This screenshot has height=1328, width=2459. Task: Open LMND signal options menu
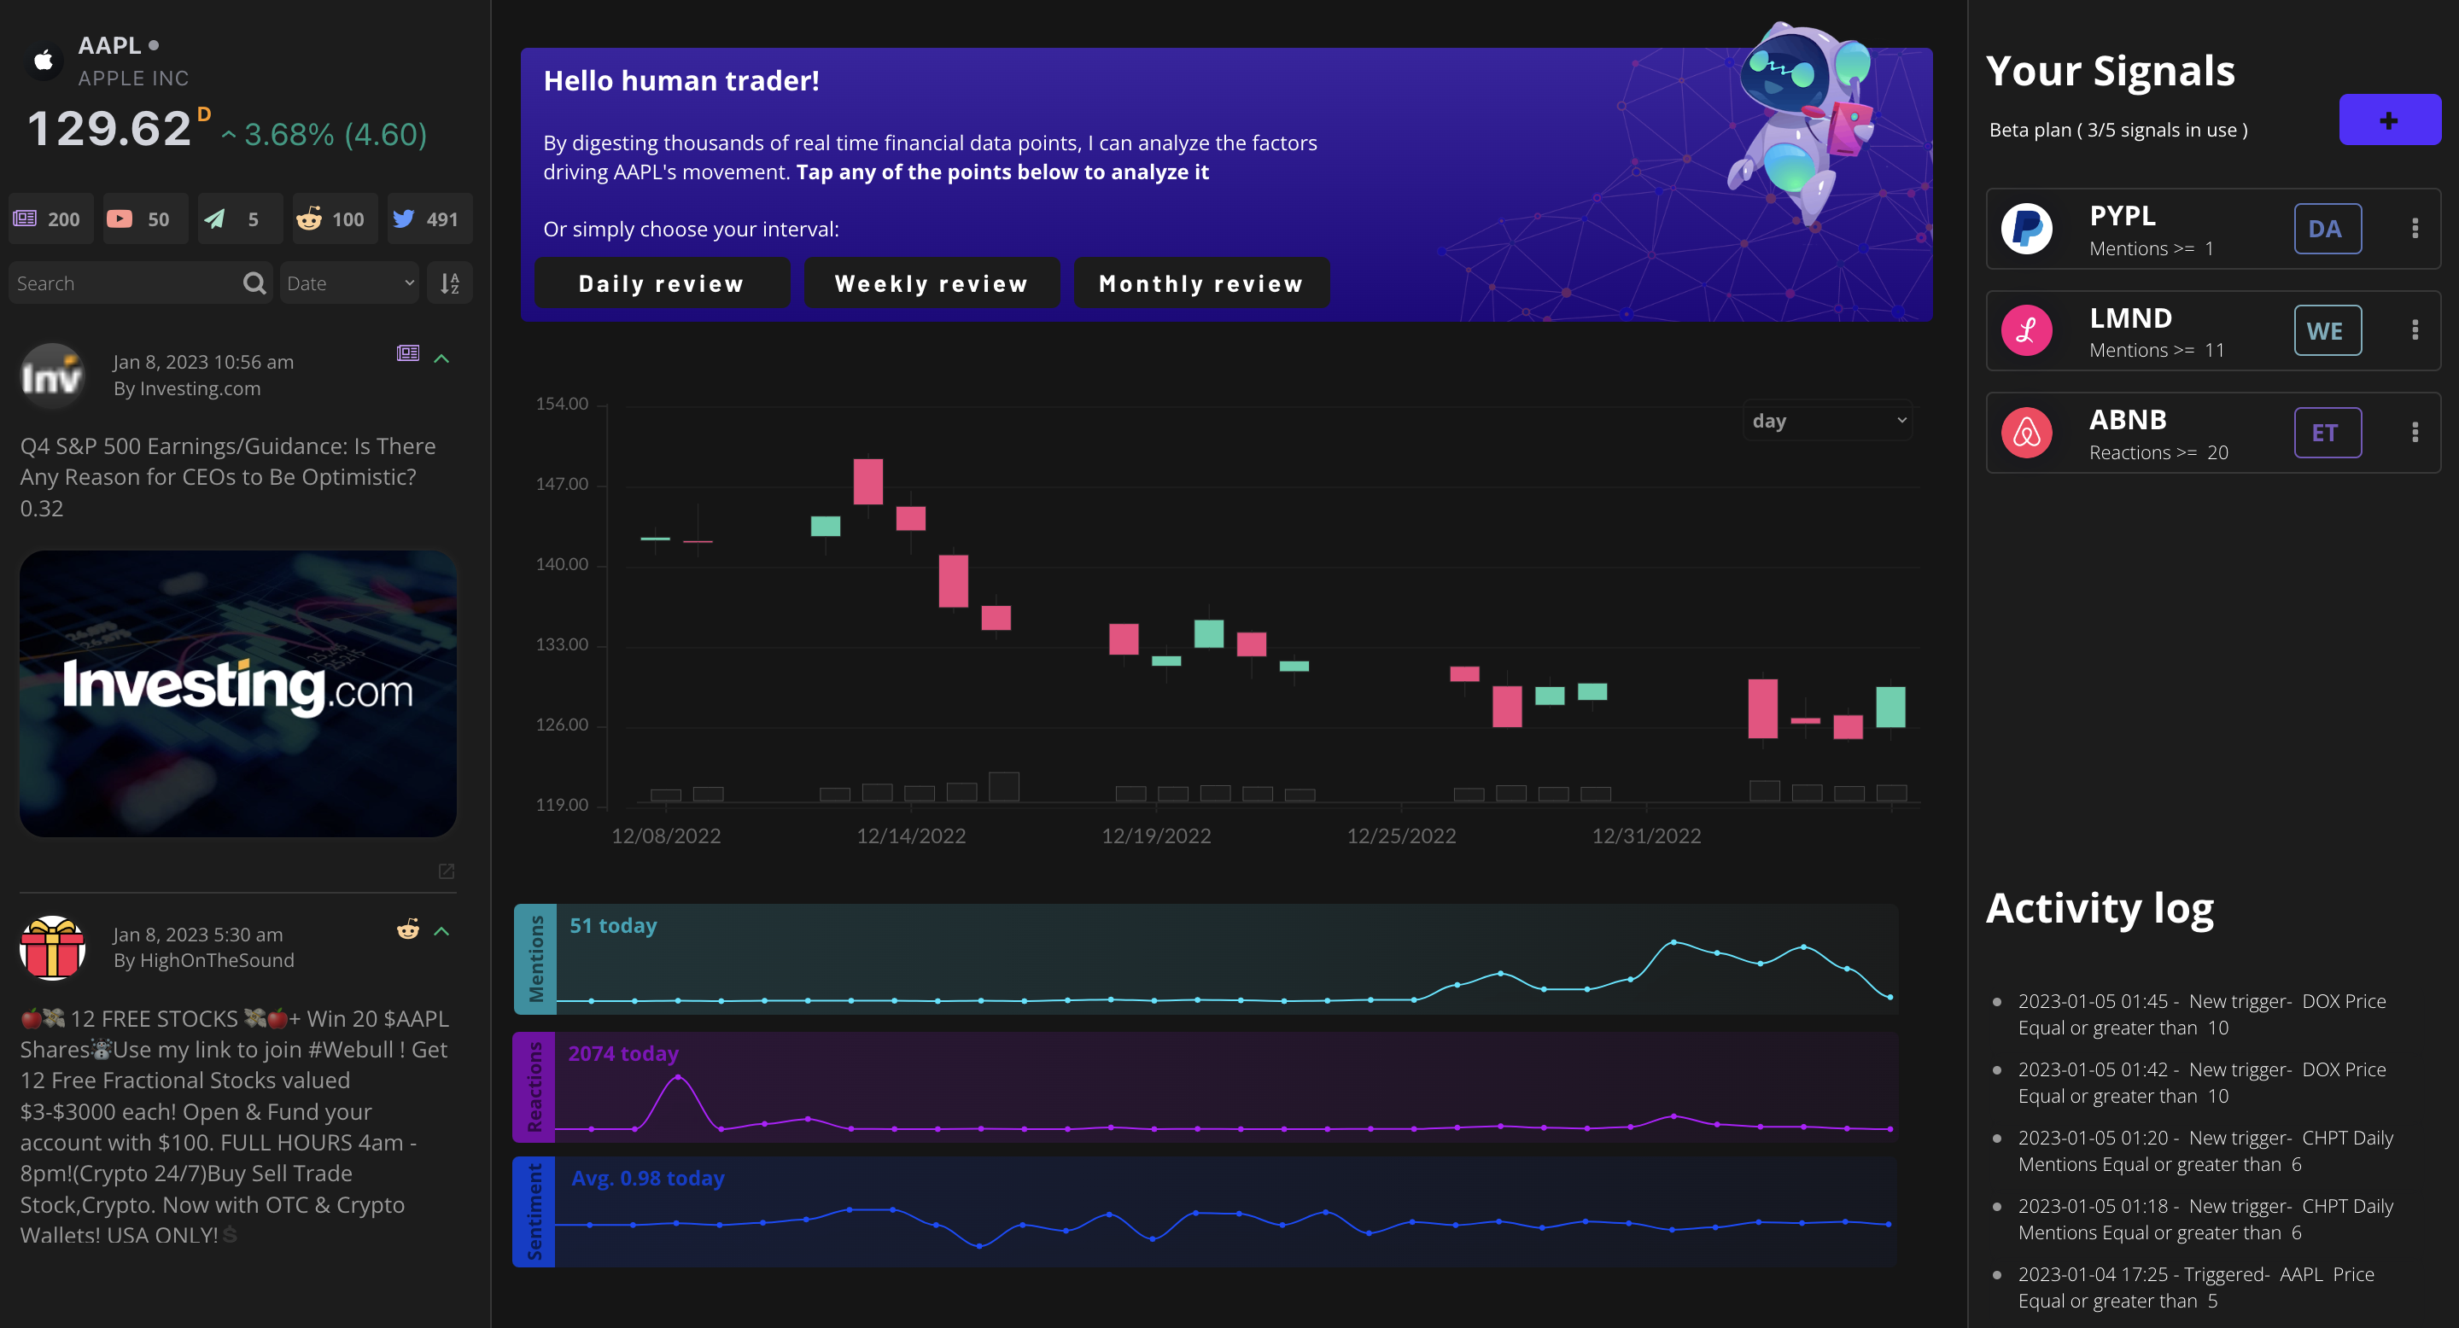click(x=2415, y=331)
